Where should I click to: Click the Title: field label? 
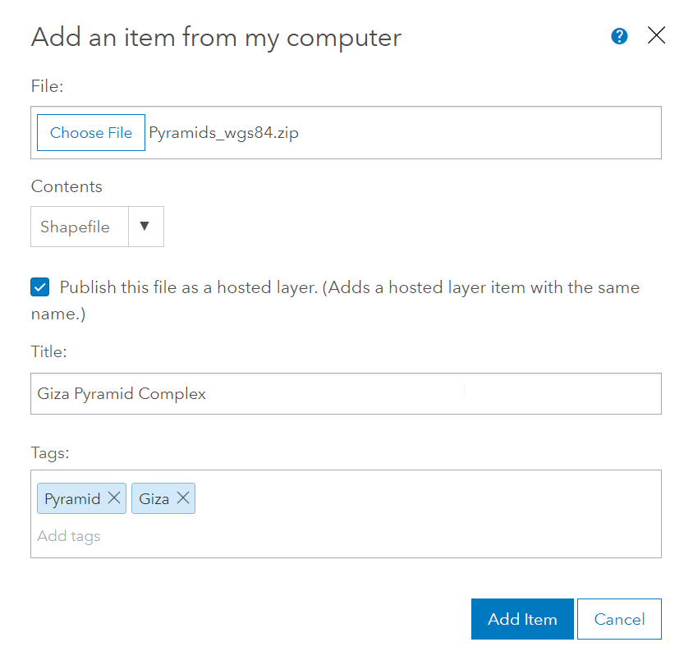tap(48, 351)
